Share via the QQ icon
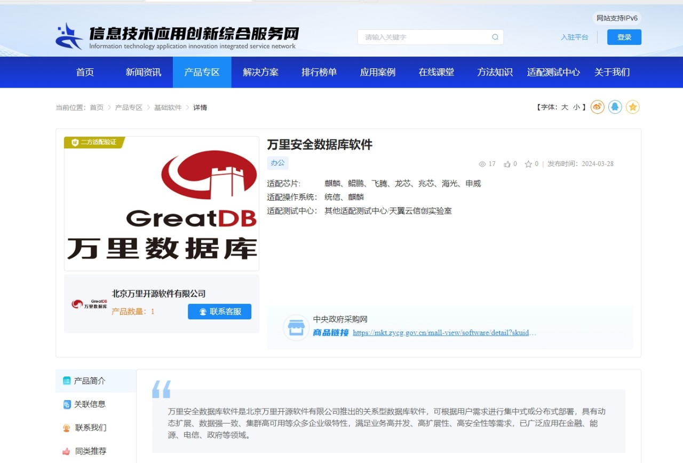This screenshot has height=463, width=683. [615, 107]
